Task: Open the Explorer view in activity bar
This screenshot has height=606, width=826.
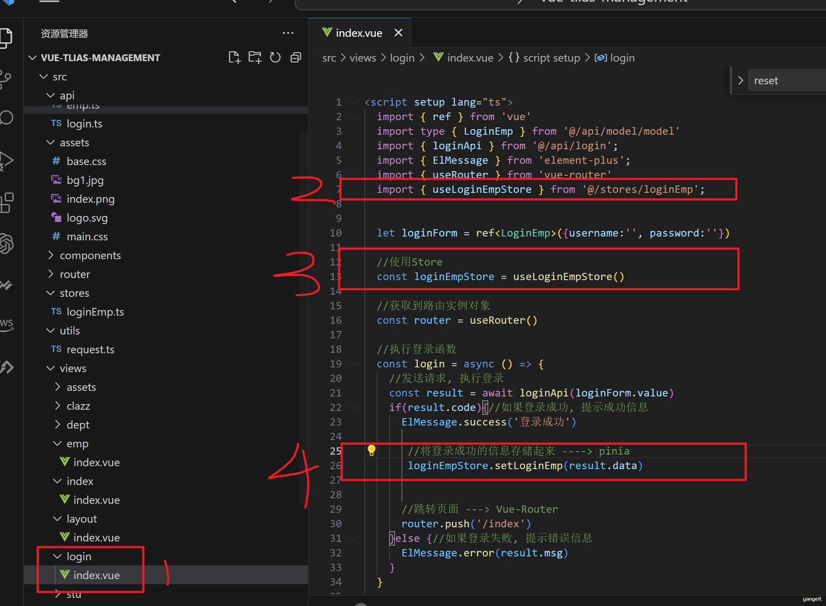Action: coord(6,38)
